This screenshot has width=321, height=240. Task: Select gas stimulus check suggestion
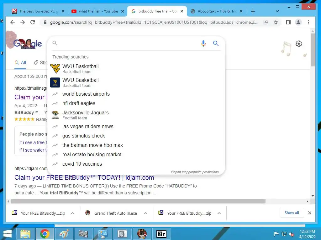(136, 136)
